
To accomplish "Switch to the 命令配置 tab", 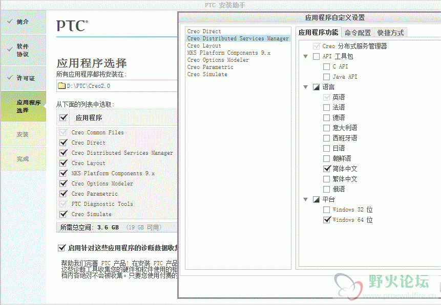I will coord(358,33).
